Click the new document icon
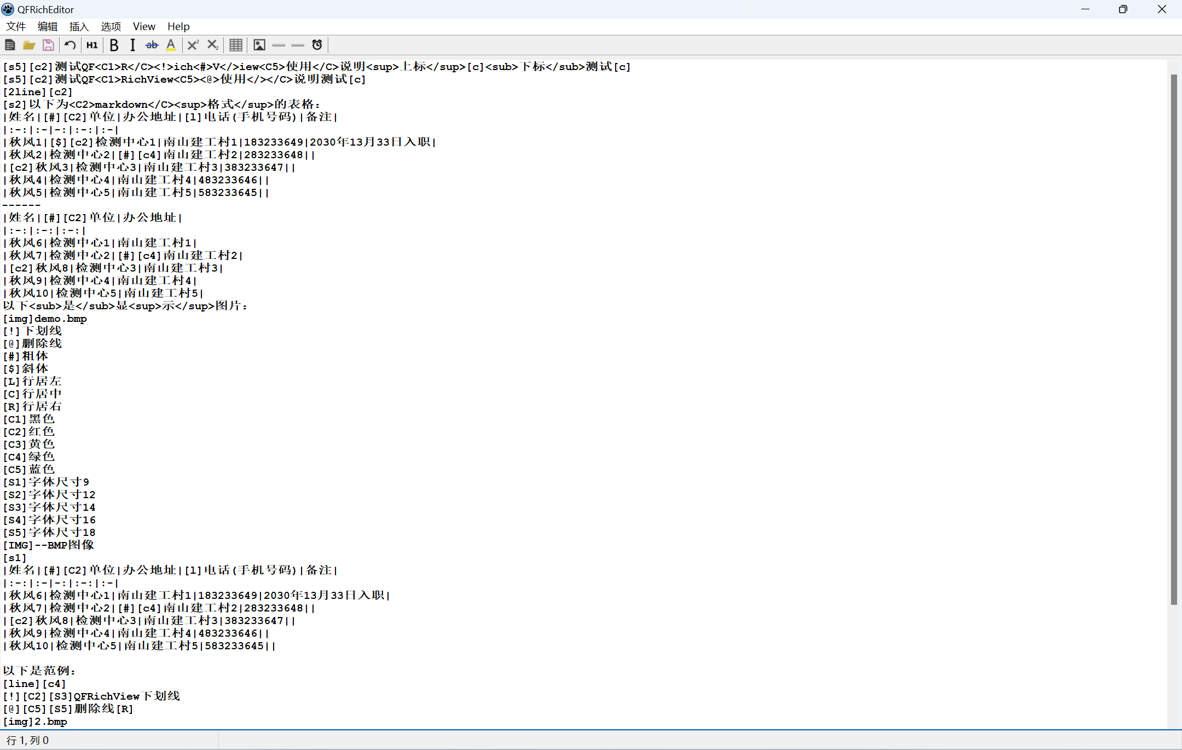 10,45
